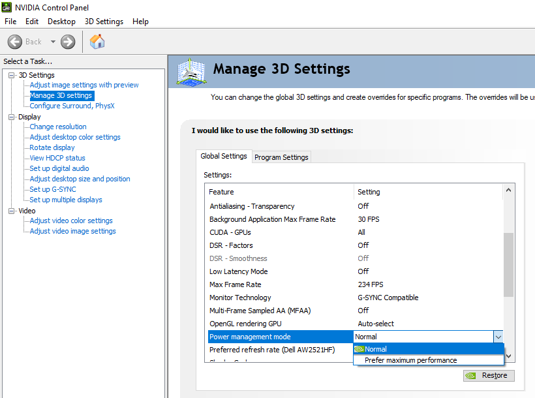This screenshot has width=535, height=398.
Task: Switch to the Program Settings tab
Action: pyautogui.click(x=281, y=157)
